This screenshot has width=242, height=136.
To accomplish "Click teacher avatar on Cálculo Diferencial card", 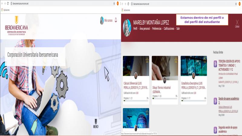I will click(136, 76).
